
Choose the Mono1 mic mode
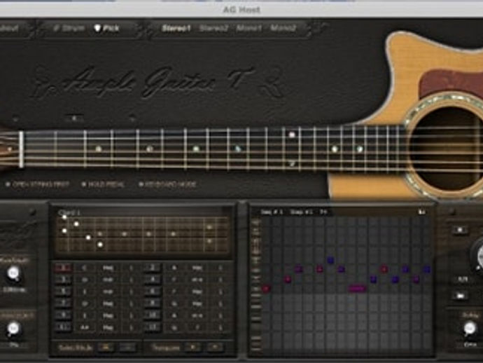(249, 28)
